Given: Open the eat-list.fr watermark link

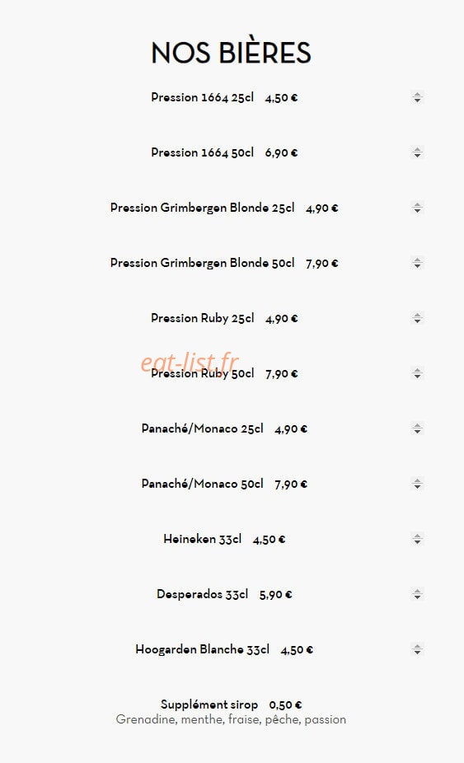Looking at the screenshot, I should point(190,363).
